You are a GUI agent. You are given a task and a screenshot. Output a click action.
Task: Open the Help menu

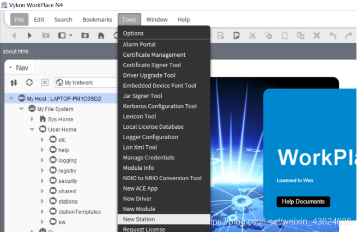184,20
